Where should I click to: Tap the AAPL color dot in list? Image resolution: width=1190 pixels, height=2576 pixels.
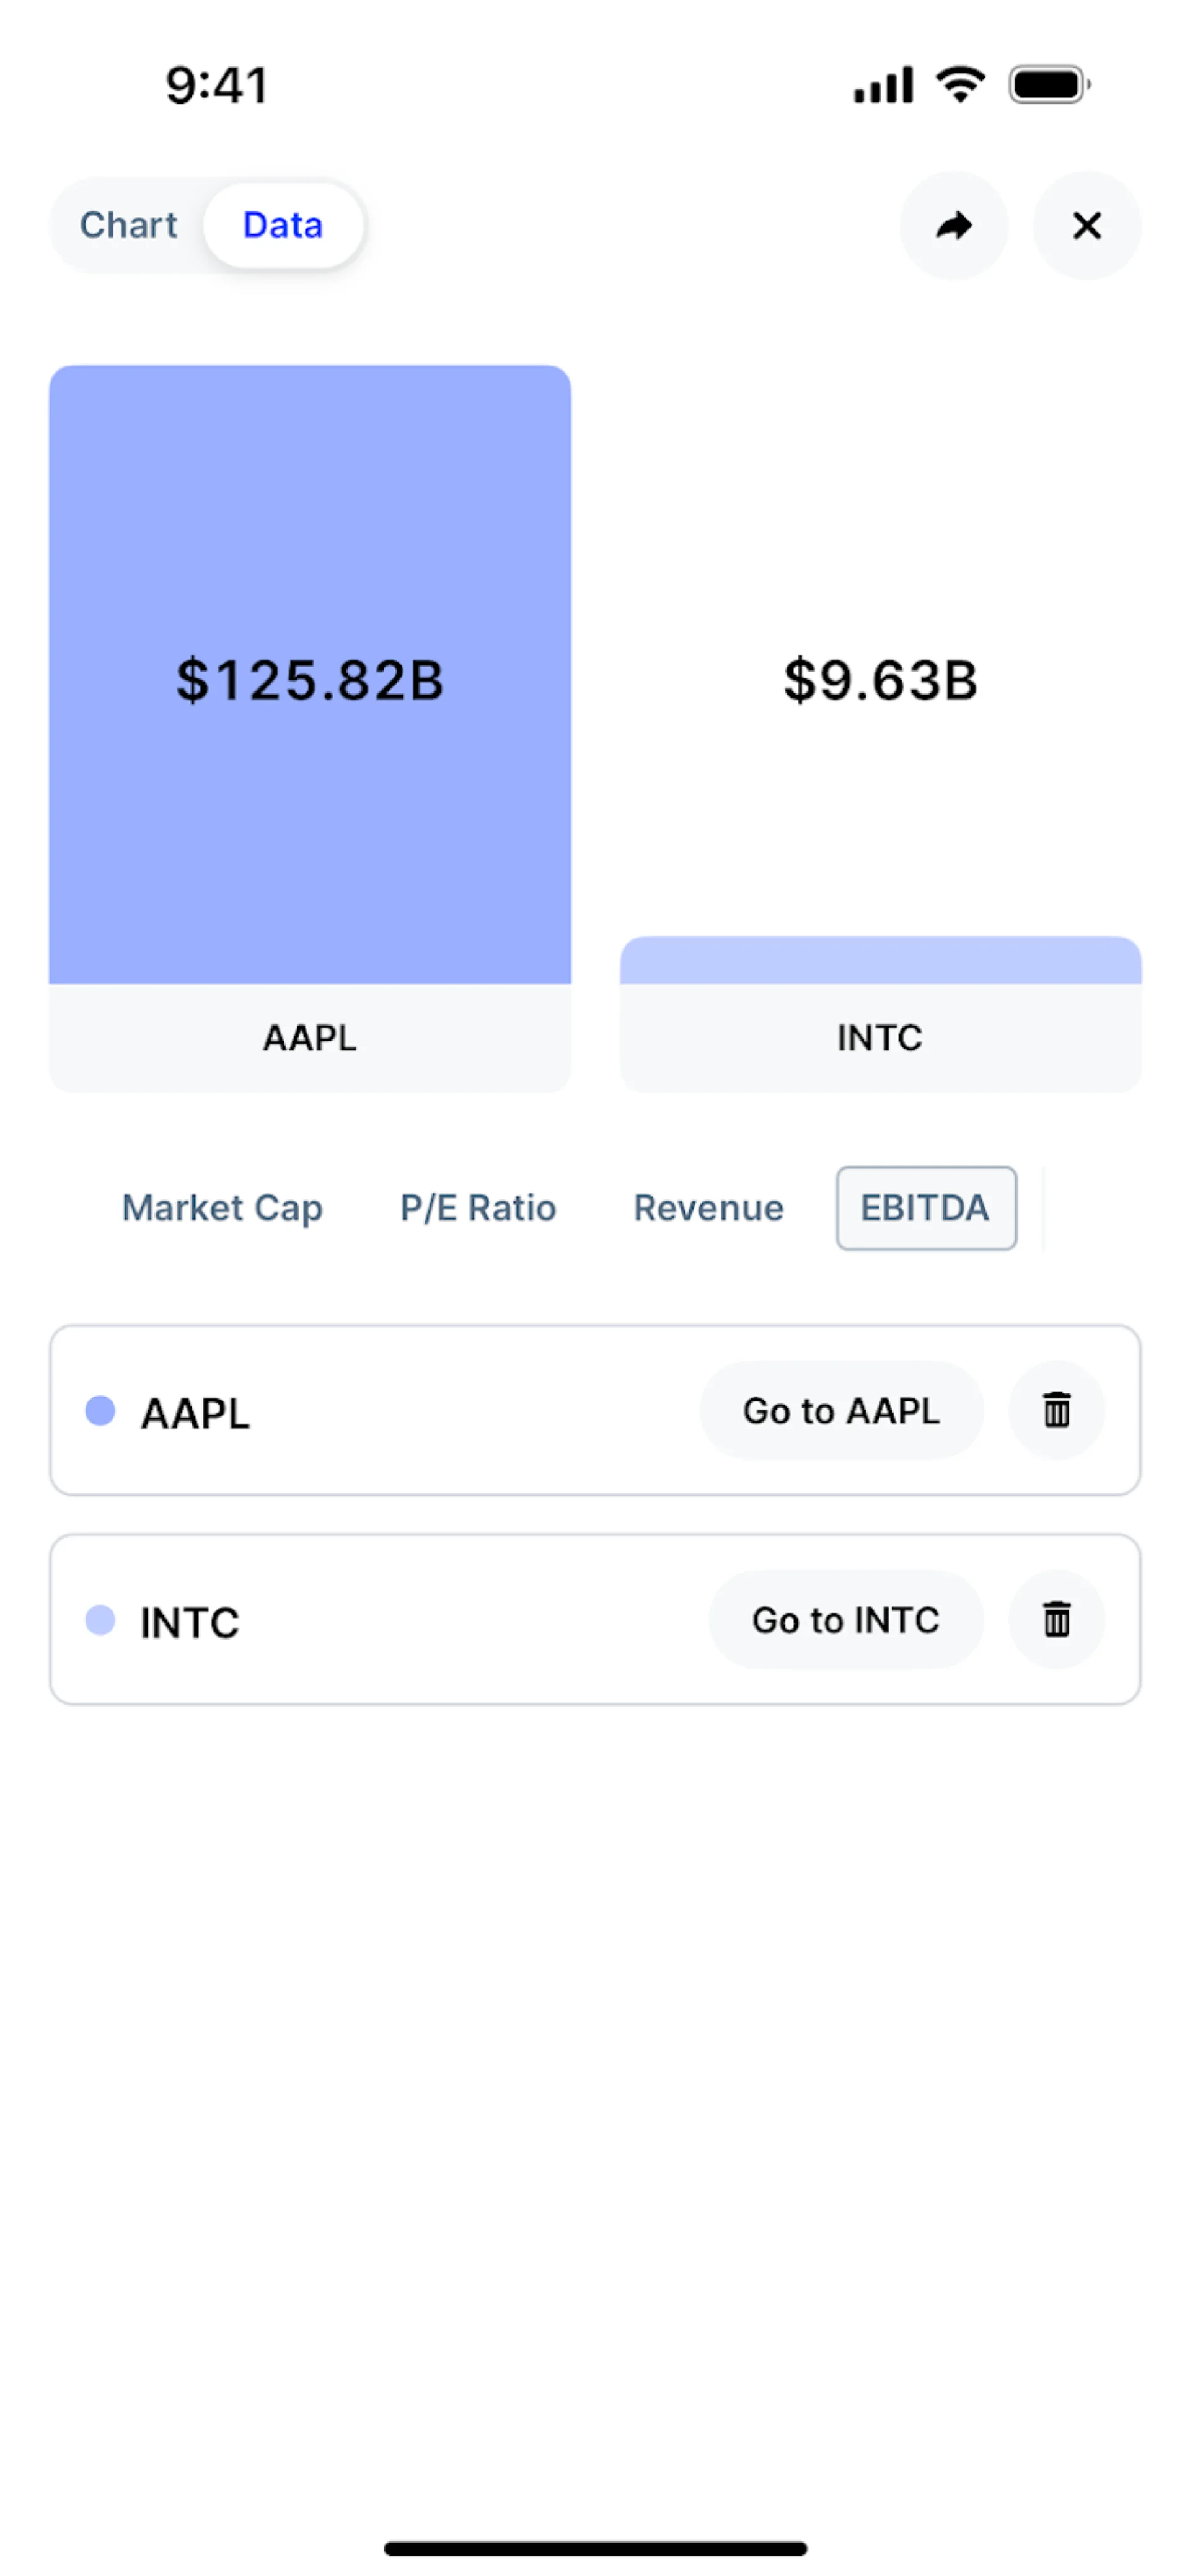pos(100,1411)
